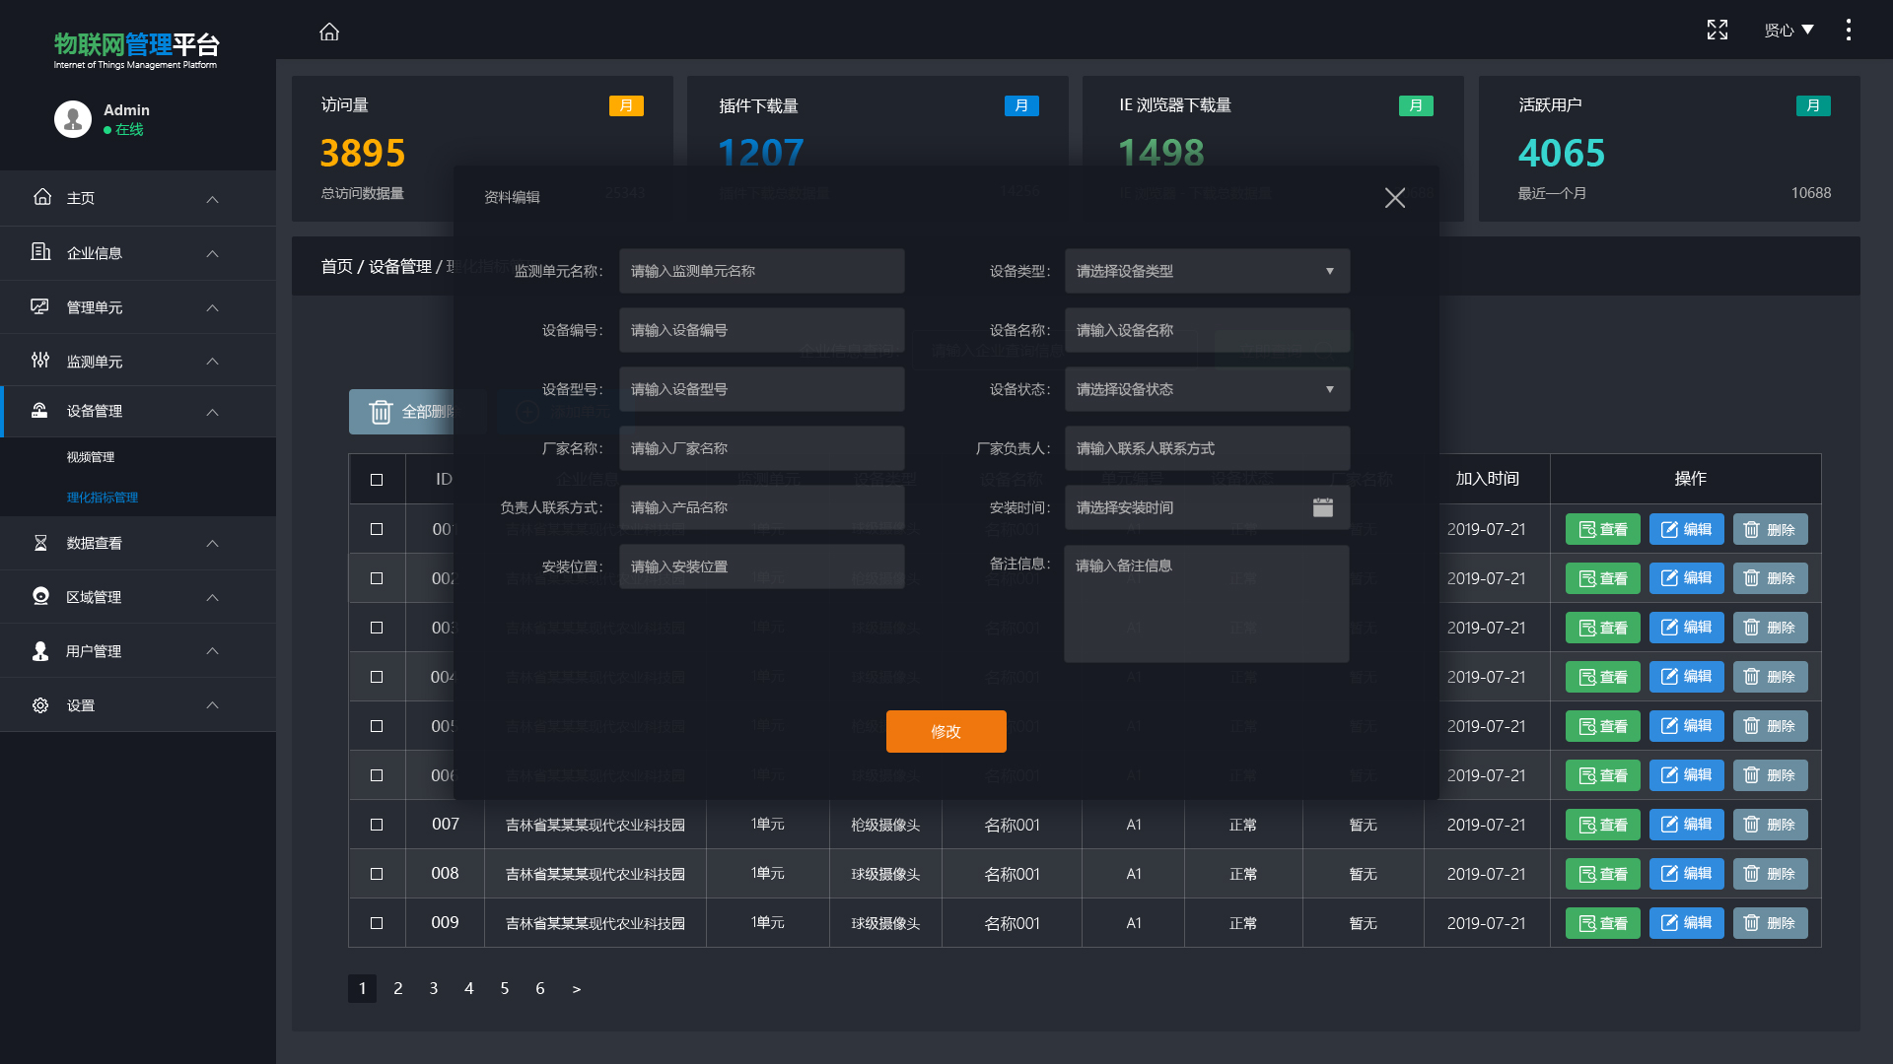
Task: Click the 设备编号 input field
Action: point(761,330)
